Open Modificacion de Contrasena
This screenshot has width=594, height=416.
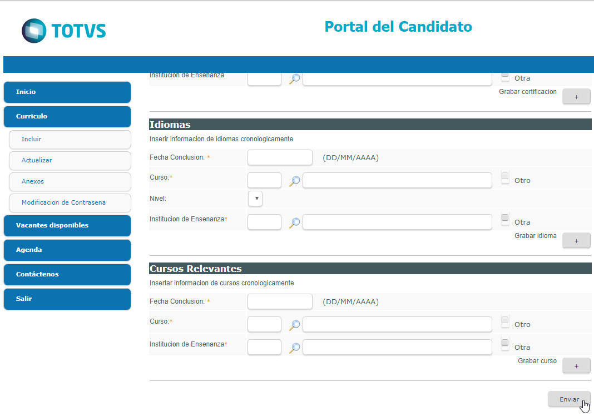[70, 203]
